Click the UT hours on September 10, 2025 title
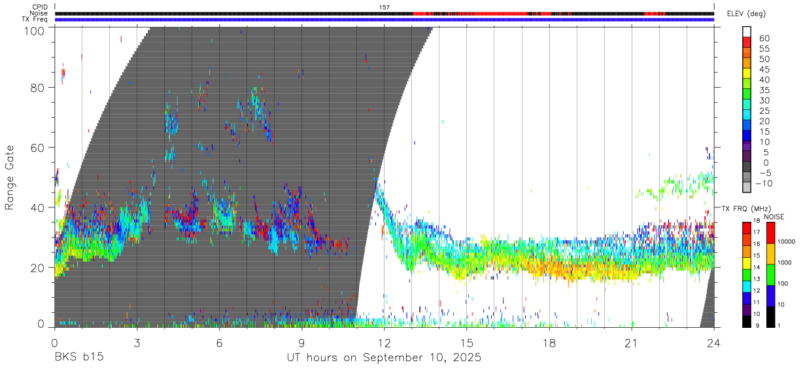803x371 pixels. click(x=384, y=358)
